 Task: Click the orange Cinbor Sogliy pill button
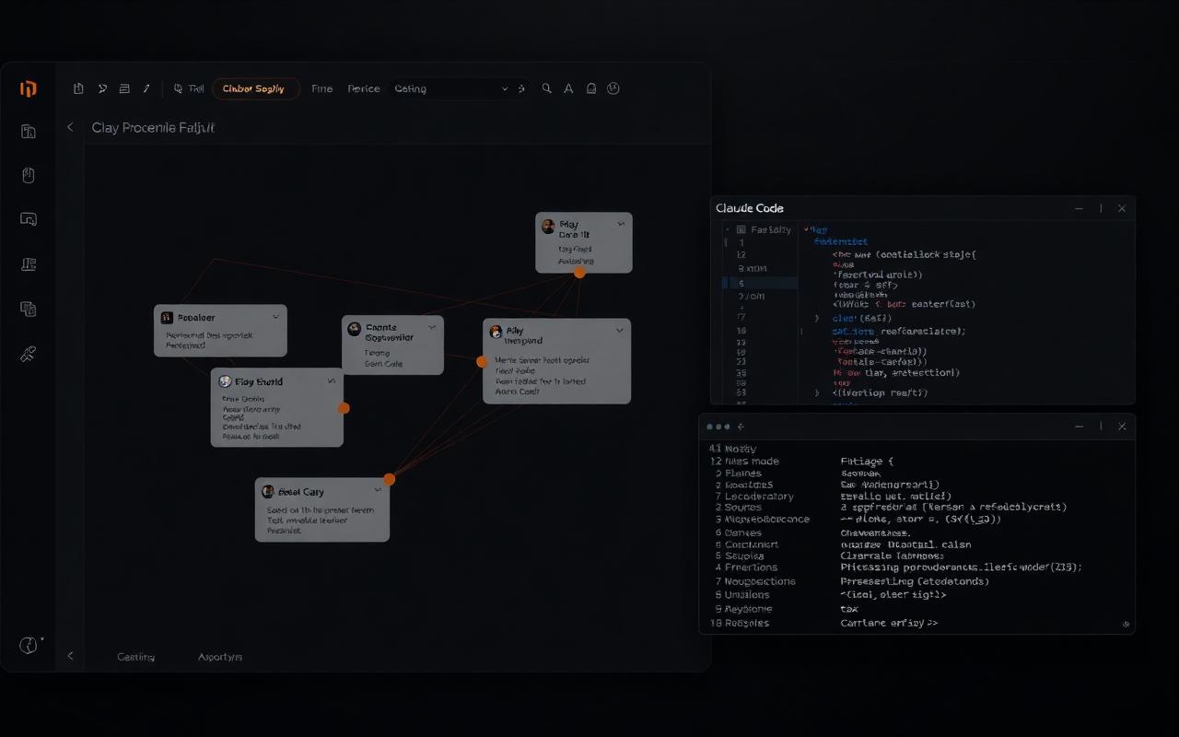(x=255, y=88)
